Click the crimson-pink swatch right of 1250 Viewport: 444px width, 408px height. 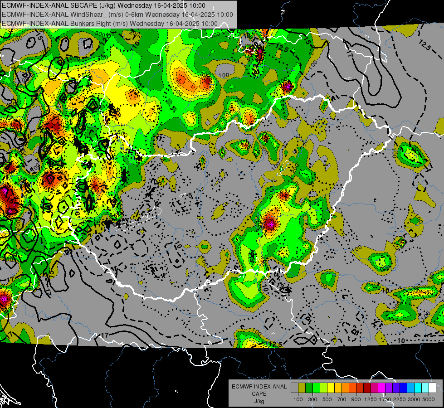375,388
